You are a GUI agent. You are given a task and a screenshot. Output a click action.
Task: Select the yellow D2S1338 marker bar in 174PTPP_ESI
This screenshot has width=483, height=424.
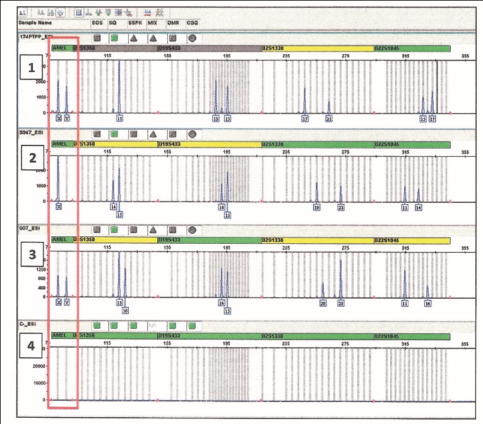[x=317, y=48]
